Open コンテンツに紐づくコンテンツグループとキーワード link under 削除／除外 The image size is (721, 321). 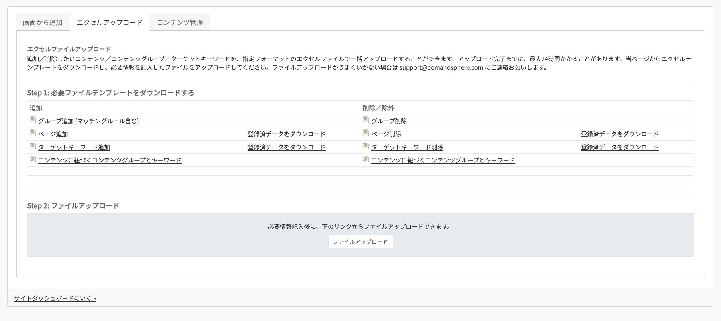click(x=443, y=160)
